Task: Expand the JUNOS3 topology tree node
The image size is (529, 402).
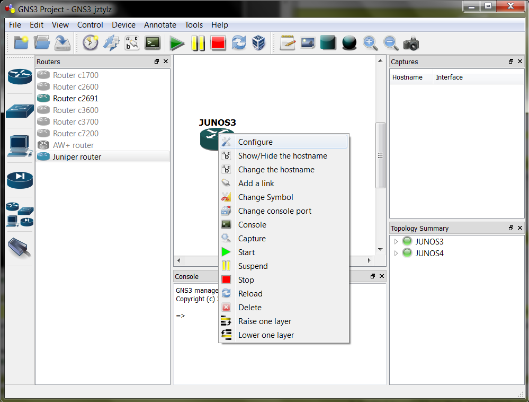Action: coord(396,241)
